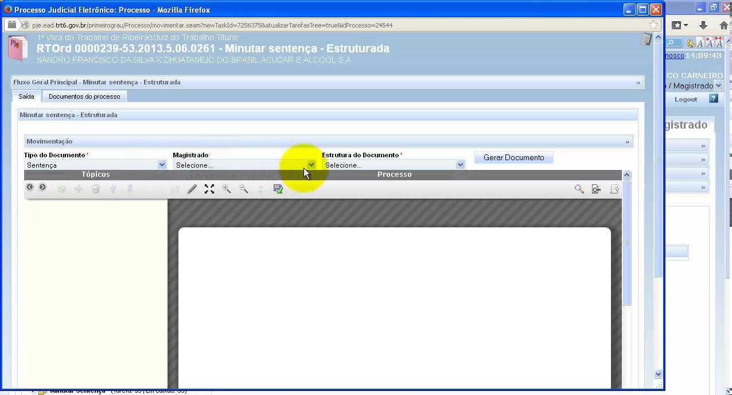Click the home icon in background Firefox
Screen dimensions: 732x395
tap(724, 25)
